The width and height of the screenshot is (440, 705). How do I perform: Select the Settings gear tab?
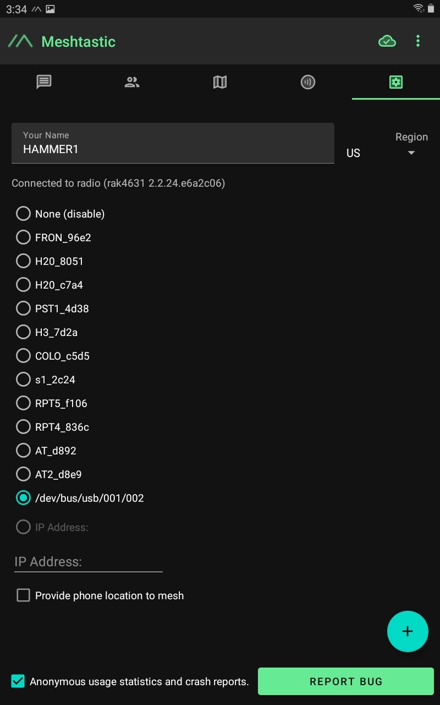pyautogui.click(x=396, y=82)
